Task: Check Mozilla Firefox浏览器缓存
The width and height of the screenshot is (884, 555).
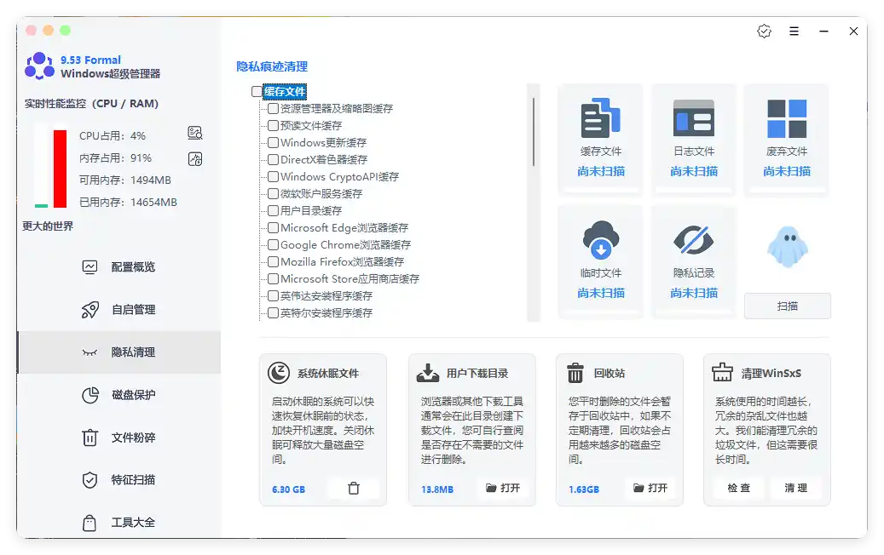Action: click(273, 261)
